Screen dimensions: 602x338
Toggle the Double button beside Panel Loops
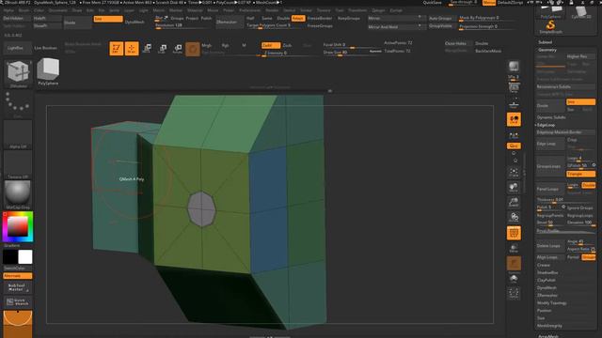pos(588,185)
